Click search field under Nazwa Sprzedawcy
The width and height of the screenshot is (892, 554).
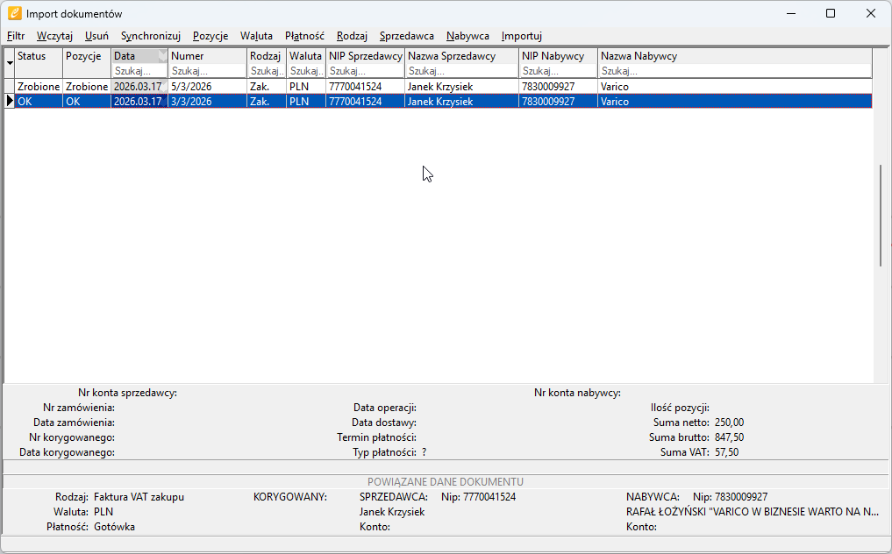460,71
